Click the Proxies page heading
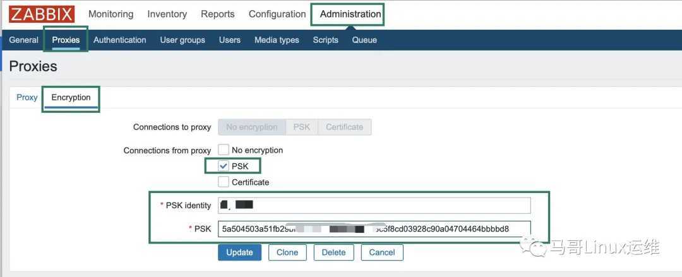682x277 pixels. tap(33, 66)
